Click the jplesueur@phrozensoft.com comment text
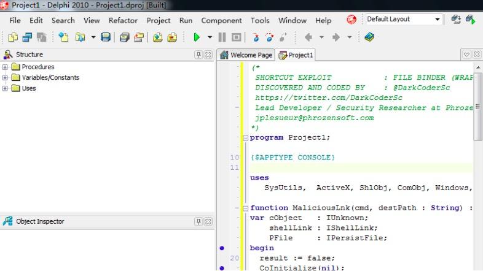This screenshot has width=483, height=271. click(x=314, y=118)
